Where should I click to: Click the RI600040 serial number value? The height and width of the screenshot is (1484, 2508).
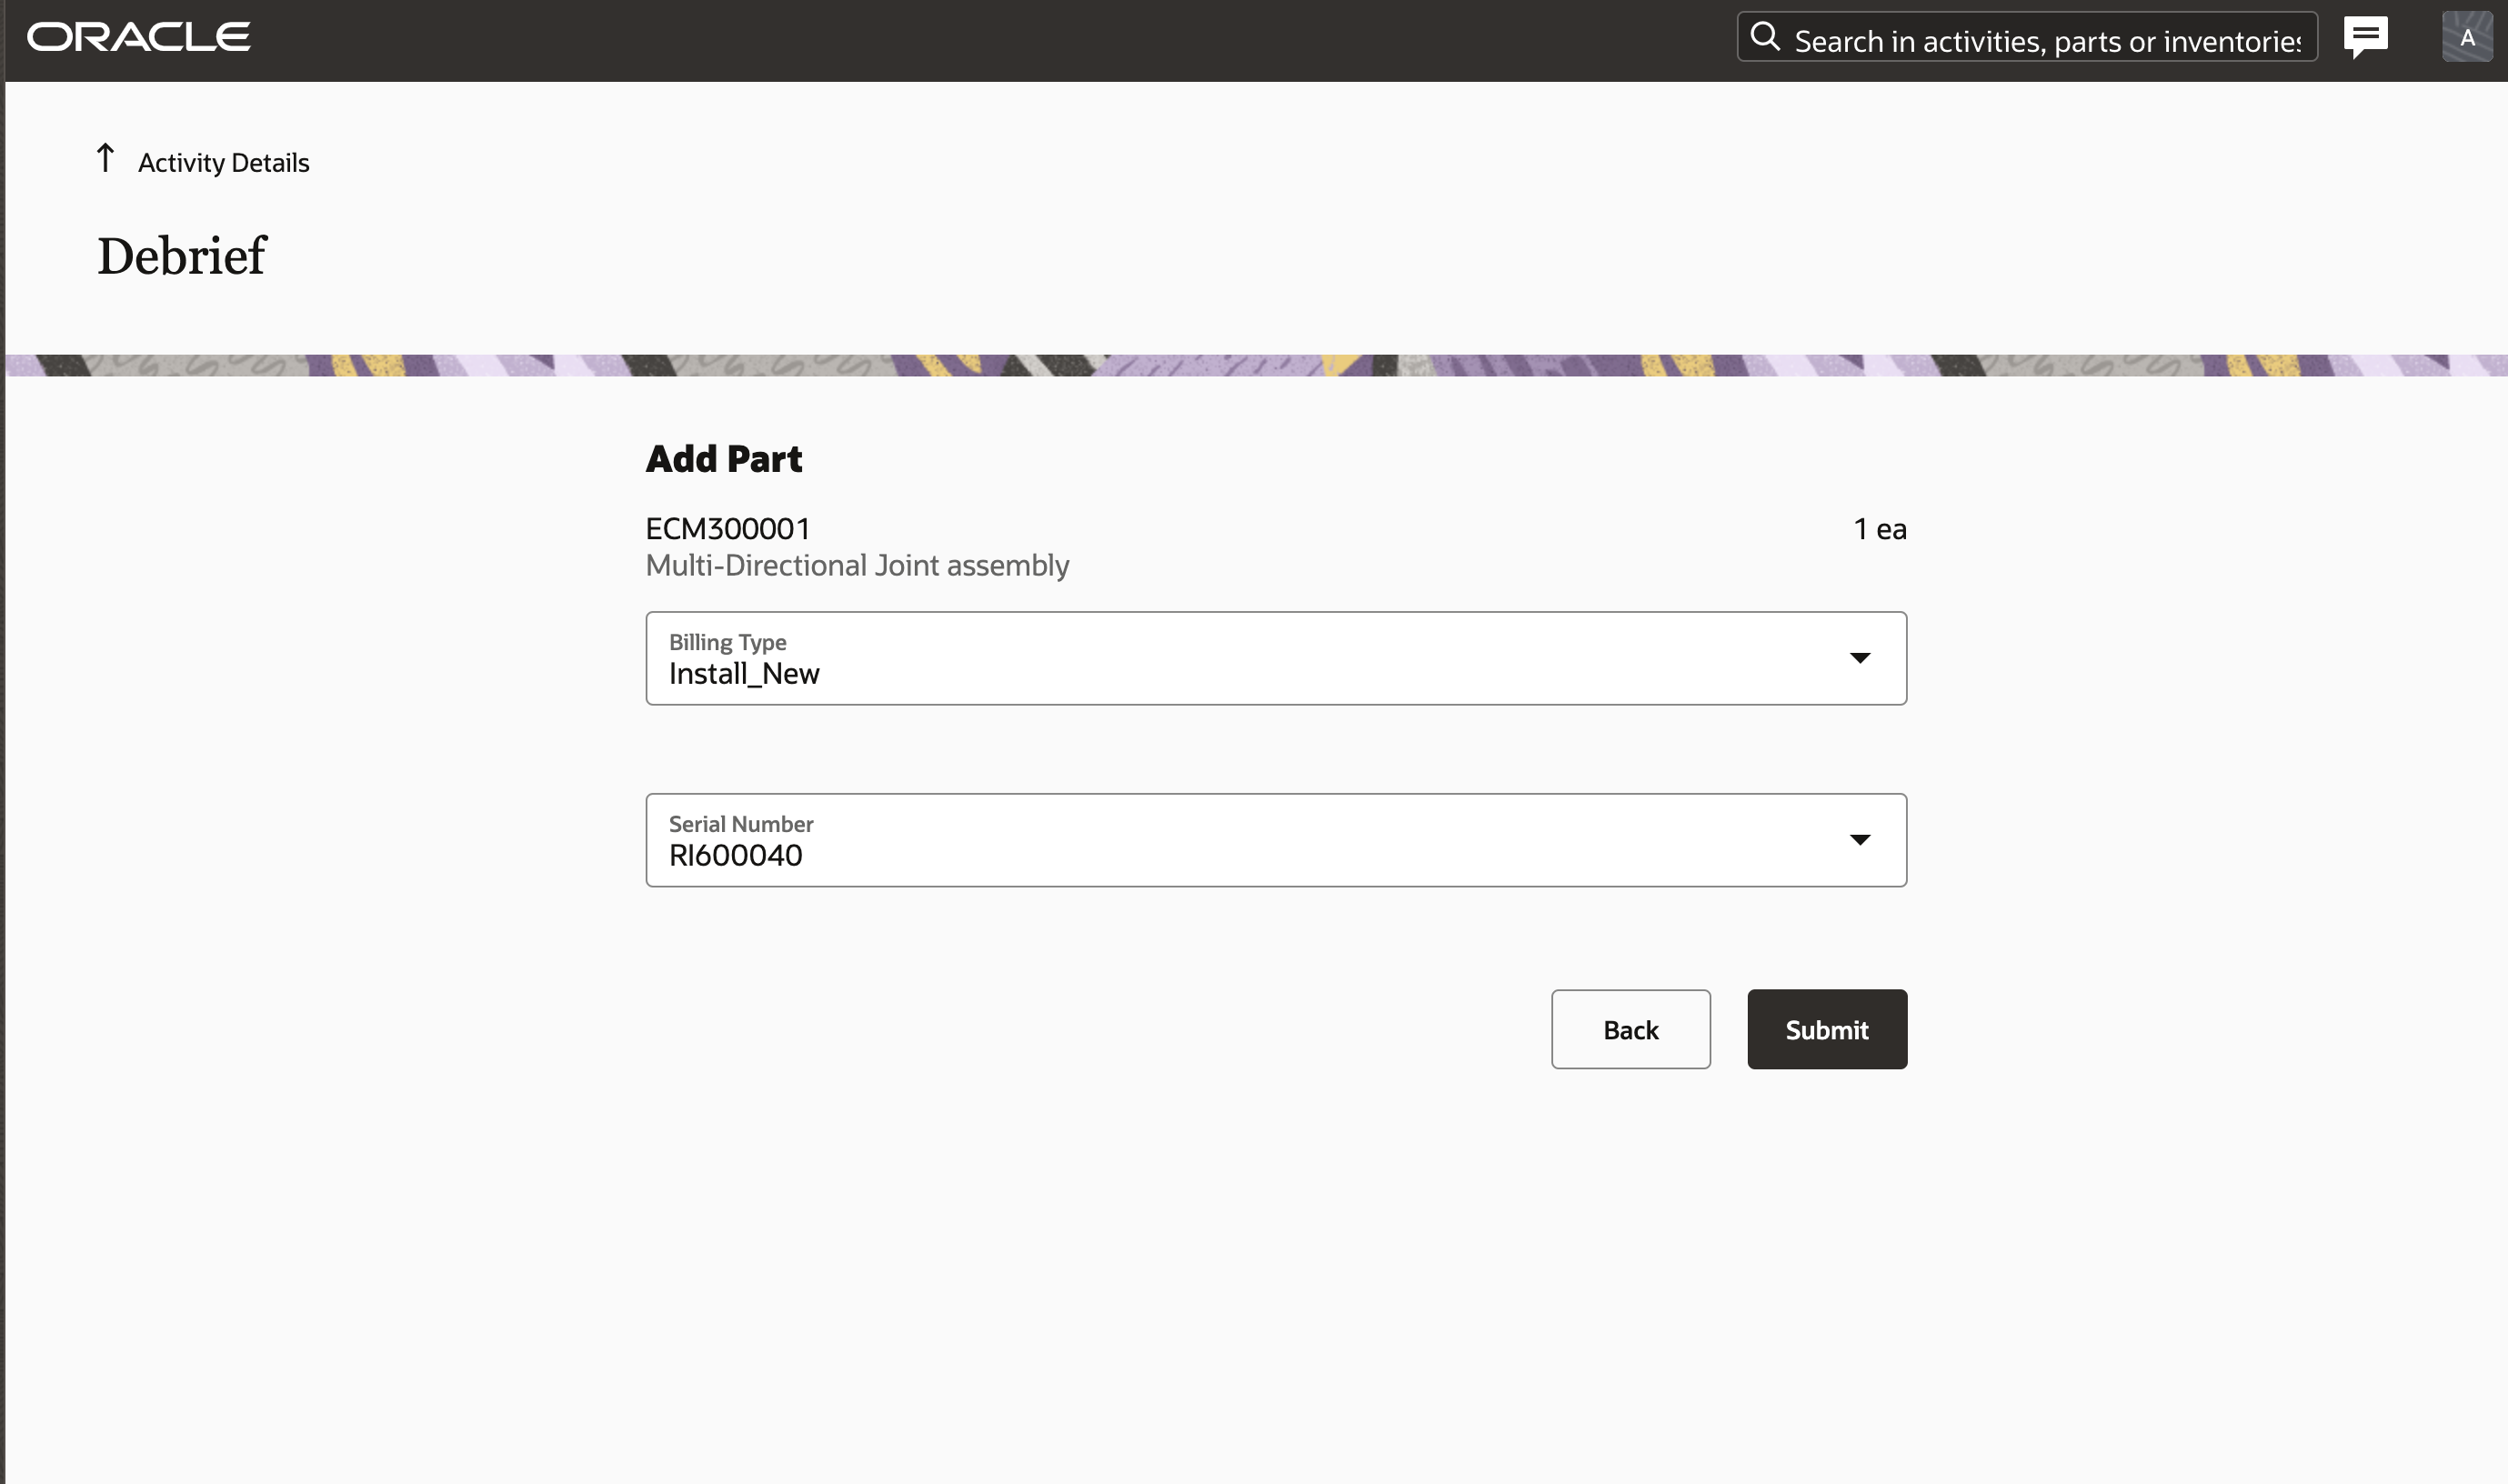tap(735, 856)
